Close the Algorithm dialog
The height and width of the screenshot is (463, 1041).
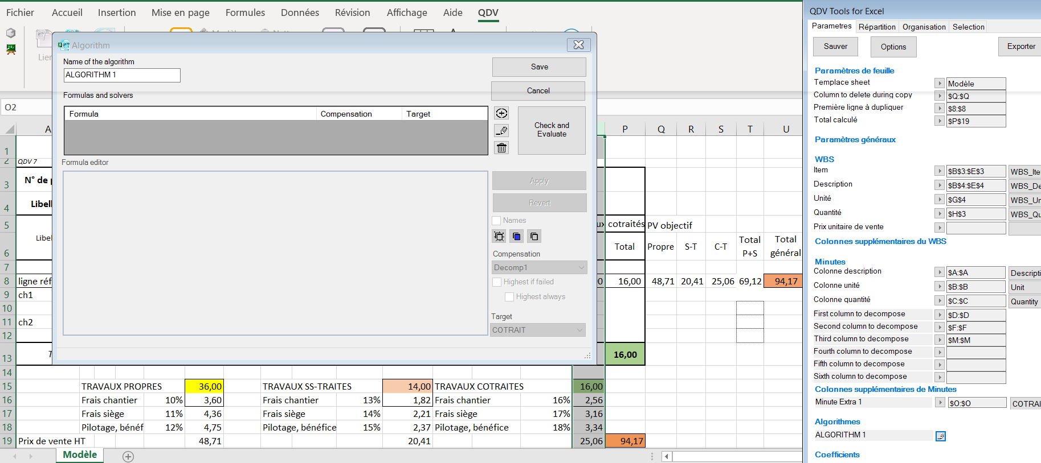[578, 45]
